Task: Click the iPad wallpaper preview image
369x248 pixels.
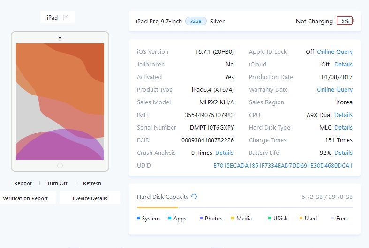Action: [x=60, y=102]
